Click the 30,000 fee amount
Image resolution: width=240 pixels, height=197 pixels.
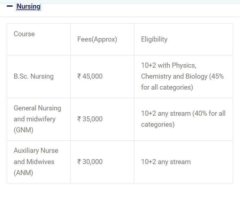[93, 162]
